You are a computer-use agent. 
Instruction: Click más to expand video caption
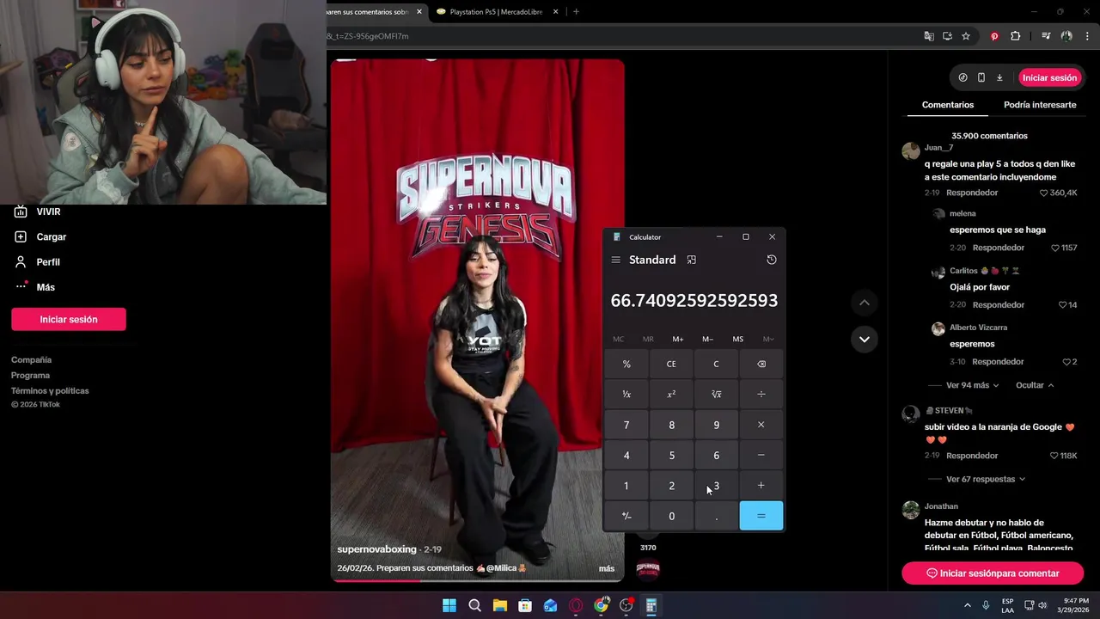[607, 568]
